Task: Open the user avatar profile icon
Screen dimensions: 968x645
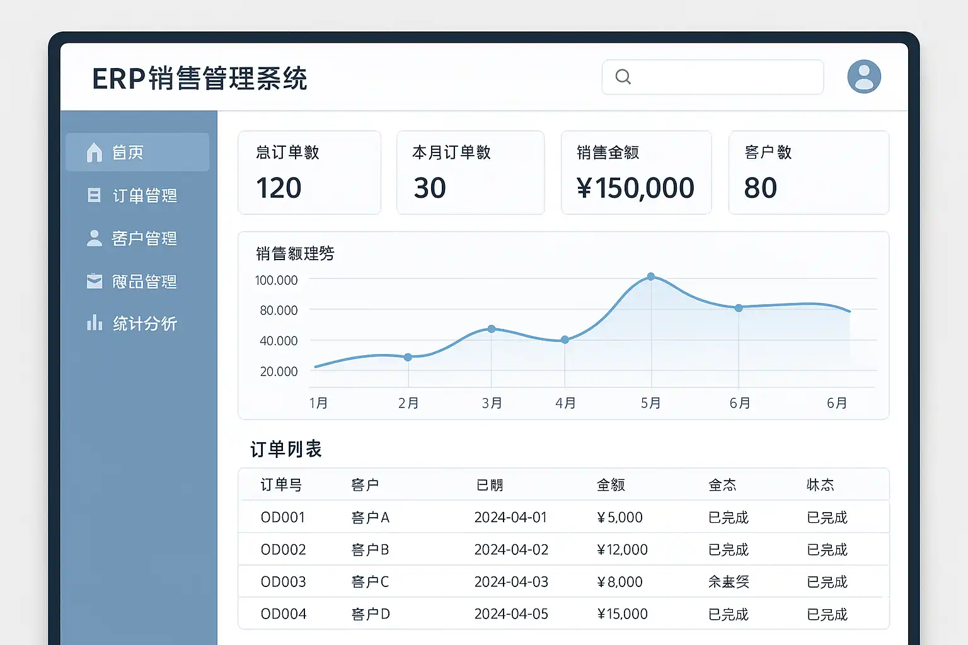Action: tap(863, 77)
